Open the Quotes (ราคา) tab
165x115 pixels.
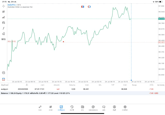pos(40,108)
